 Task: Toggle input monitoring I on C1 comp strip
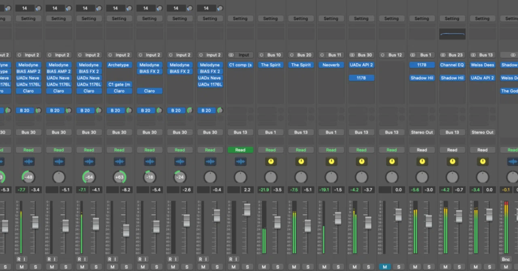236,259
